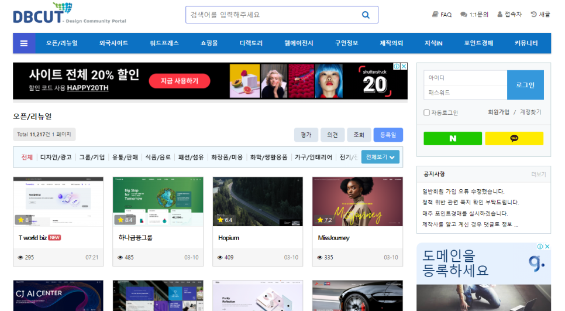This screenshot has height=311, width=565.
Task: Sort by 조회 views
Action: [359, 135]
